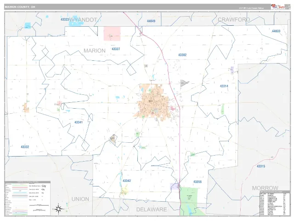Click the MARION county name label
The width and height of the screenshot is (294, 221).
95,51
